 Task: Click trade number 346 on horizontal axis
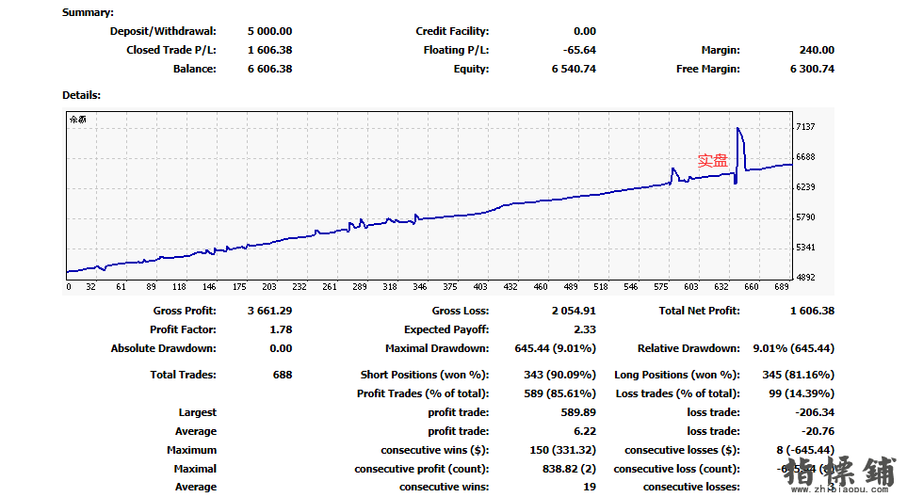pyautogui.click(x=420, y=287)
